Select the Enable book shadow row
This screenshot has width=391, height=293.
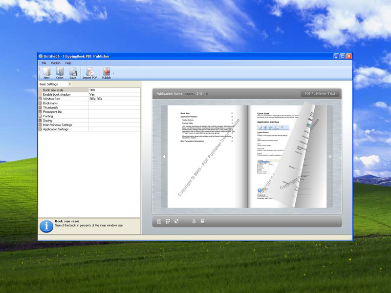click(89, 94)
